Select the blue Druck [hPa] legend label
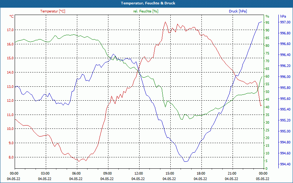The image size is (293, 183). coord(238,11)
